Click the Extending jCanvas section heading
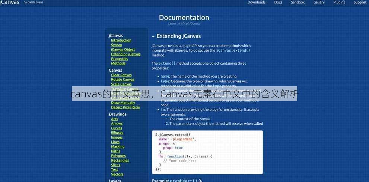Image resolution: width=369 pixels, height=182 pixels. 179,36
